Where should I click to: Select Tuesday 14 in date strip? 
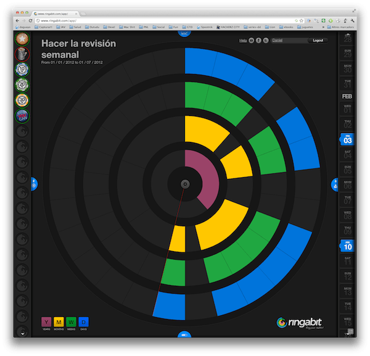[347, 307]
